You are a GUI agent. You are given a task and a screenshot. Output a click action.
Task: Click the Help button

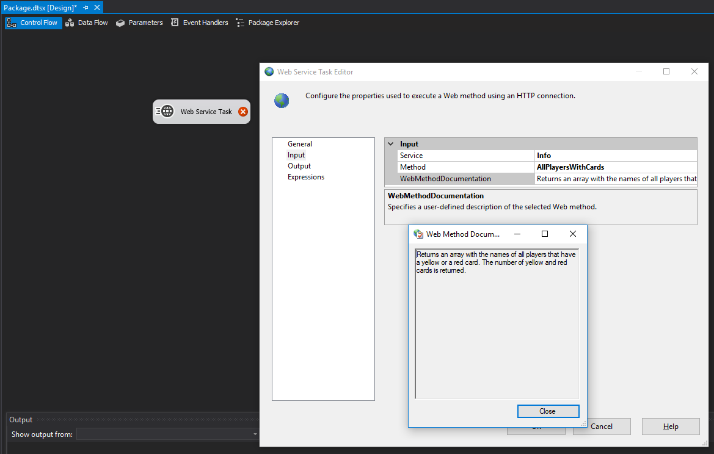(671, 427)
